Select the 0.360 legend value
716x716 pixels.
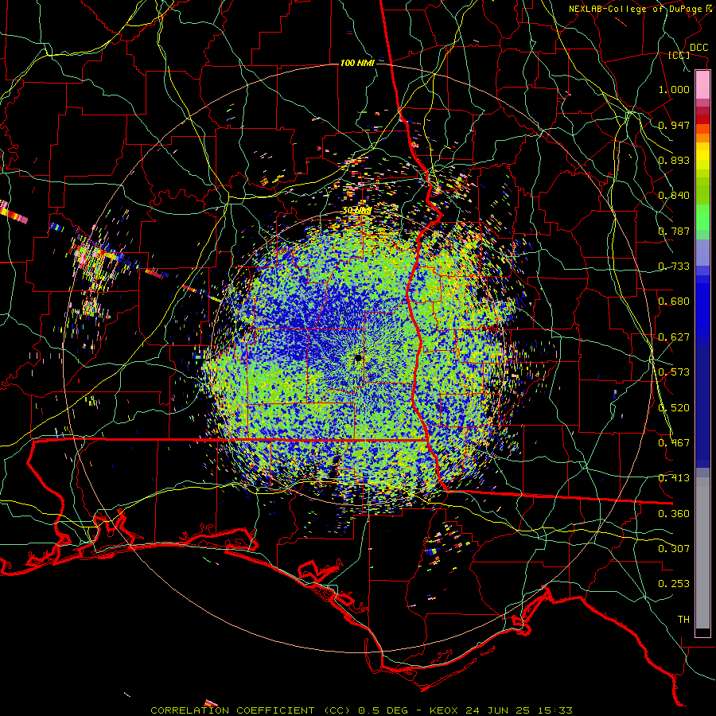[674, 514]
